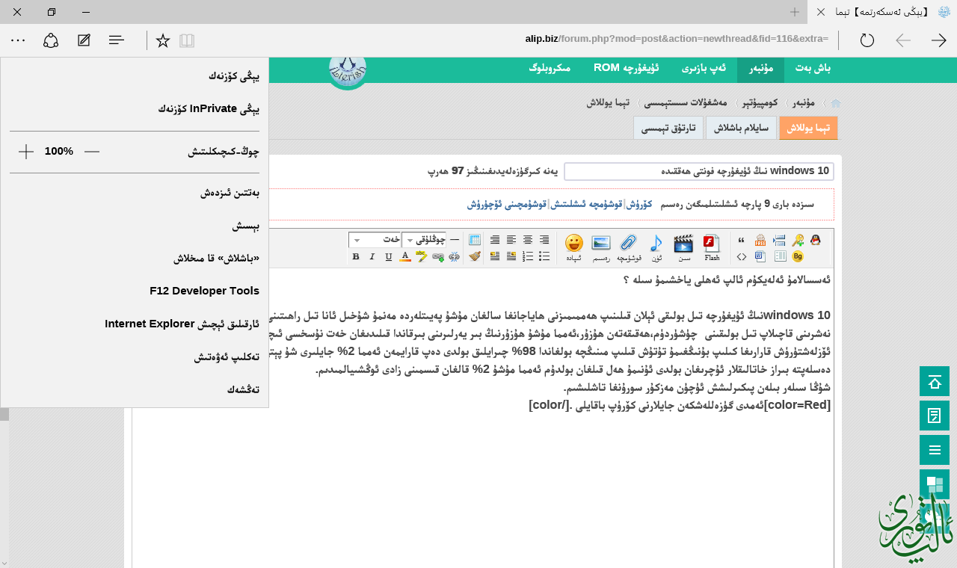Switch to تارتۇق تېمىسى reward tab
Screen dimensions: 957x568
pyautogui.click(x=668, y=128)
